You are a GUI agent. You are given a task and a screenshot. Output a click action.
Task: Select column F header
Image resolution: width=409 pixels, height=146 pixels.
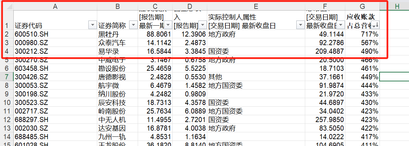(325, 7)
